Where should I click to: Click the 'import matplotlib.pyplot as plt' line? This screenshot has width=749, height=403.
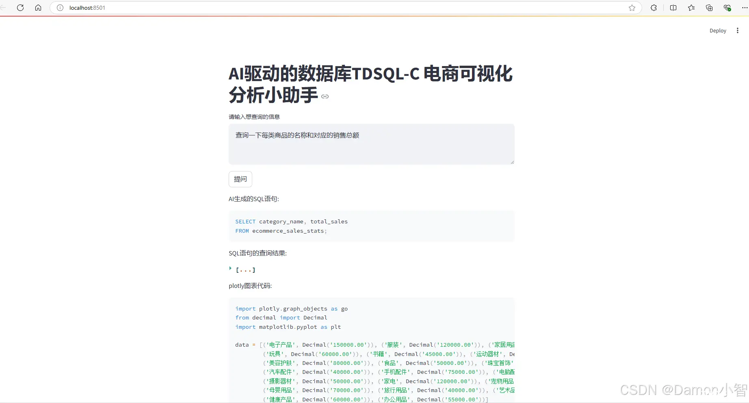point(288,327)
